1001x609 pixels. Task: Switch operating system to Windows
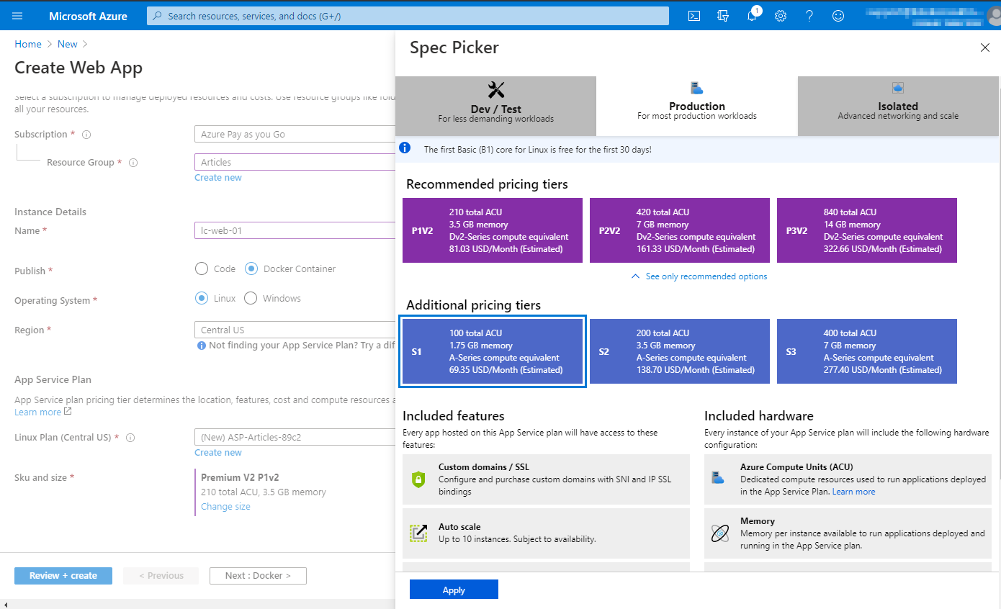click(x=251, y=298)
